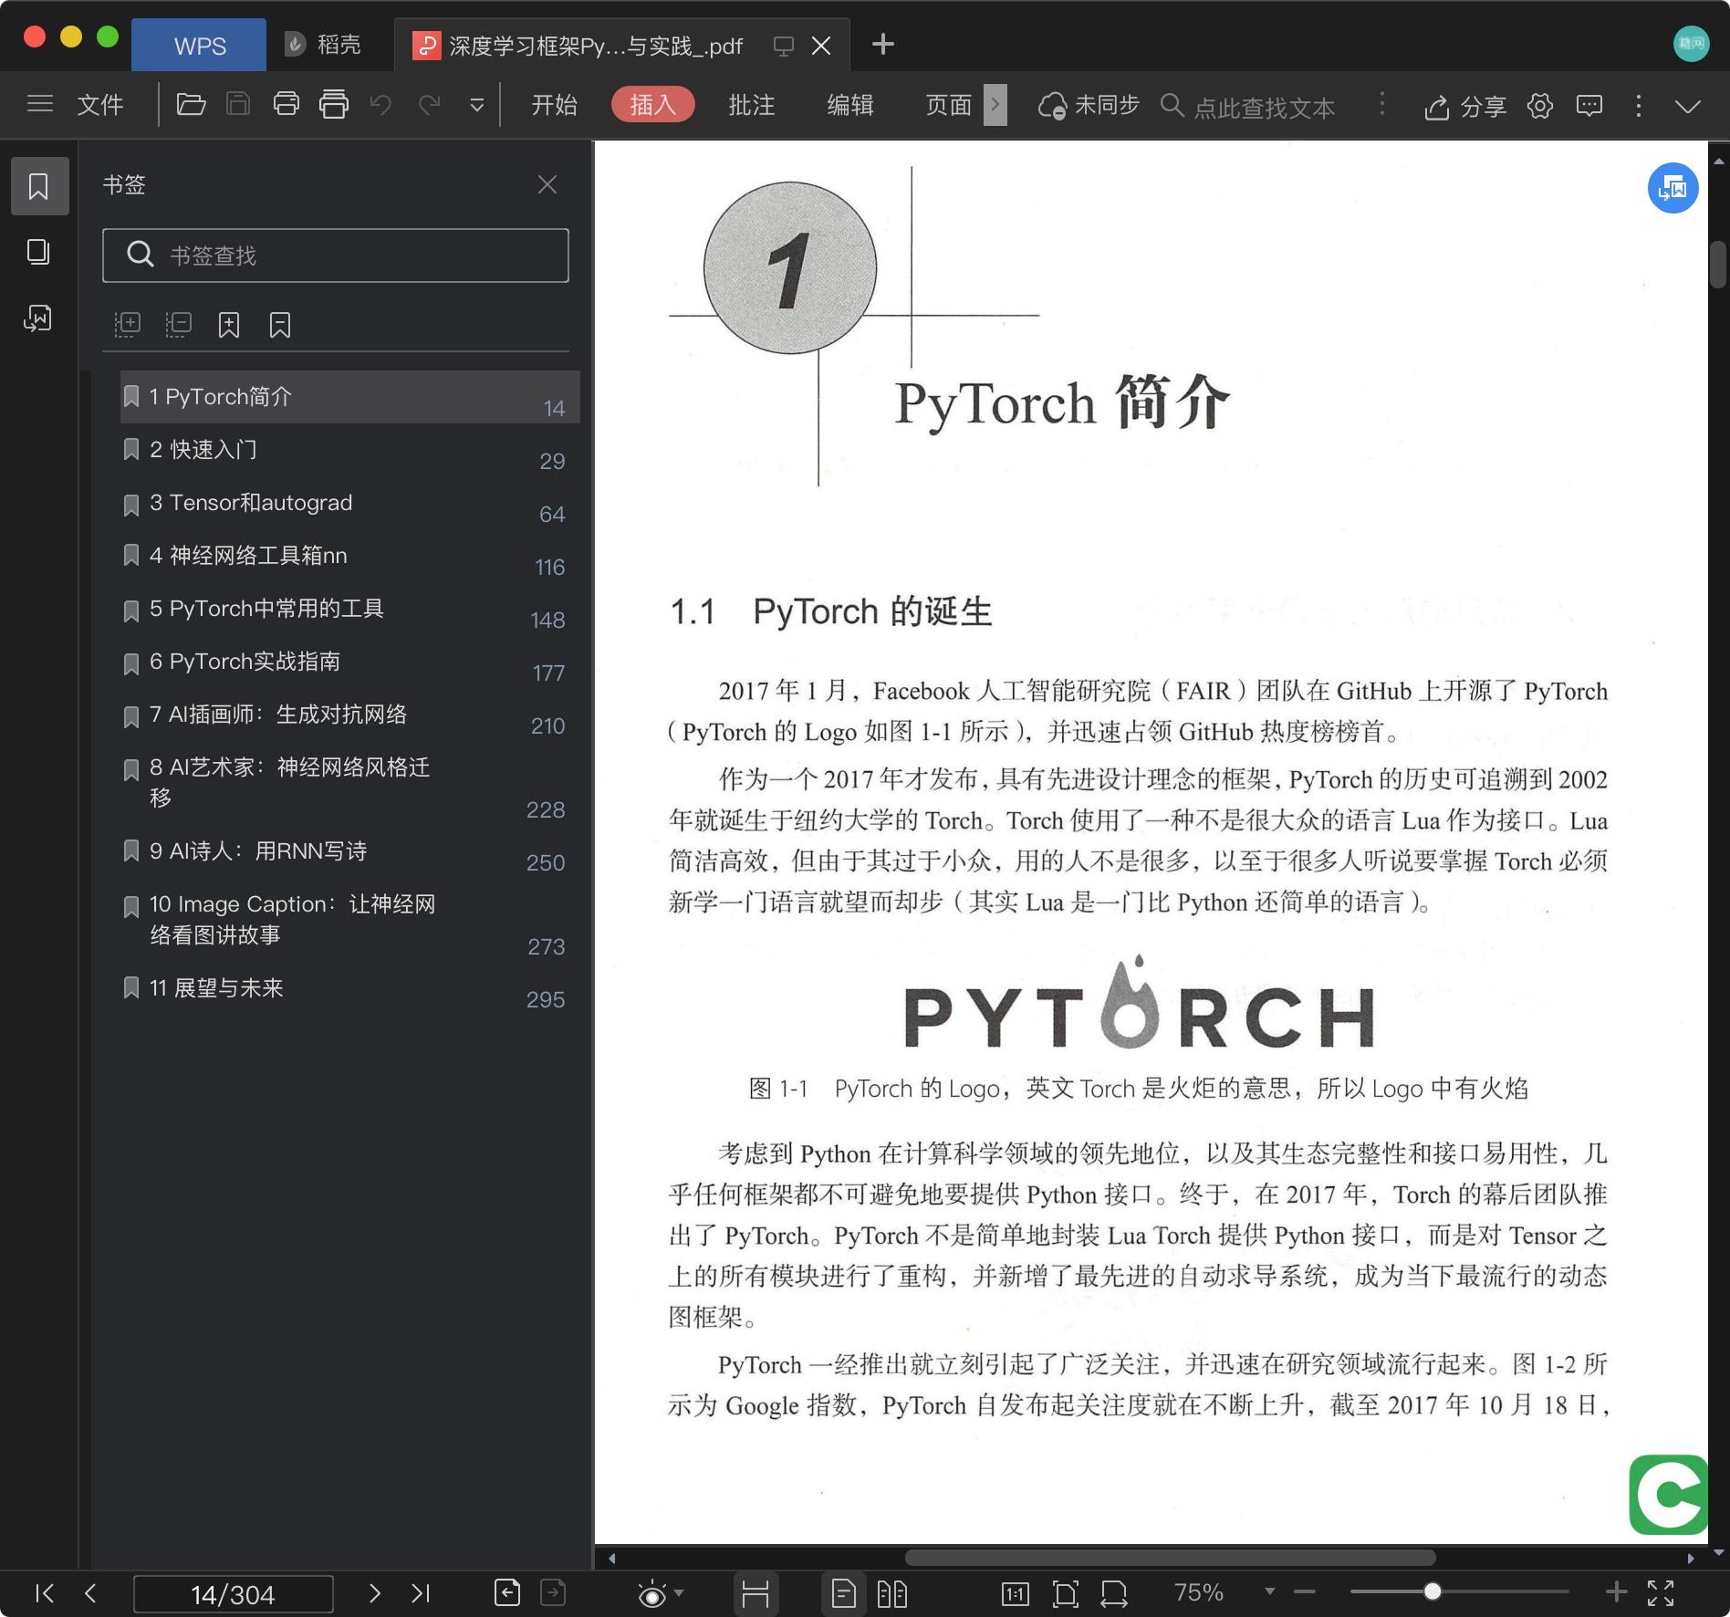Toggle single page view mode
The height and width of the screenshot is (1617, 1730).
[x=843, y=1594]
